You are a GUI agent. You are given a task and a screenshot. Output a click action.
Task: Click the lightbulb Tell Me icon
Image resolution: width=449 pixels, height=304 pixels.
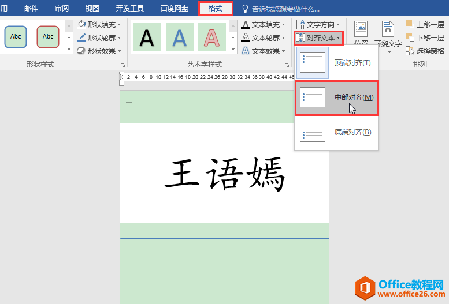click(245, 9)
